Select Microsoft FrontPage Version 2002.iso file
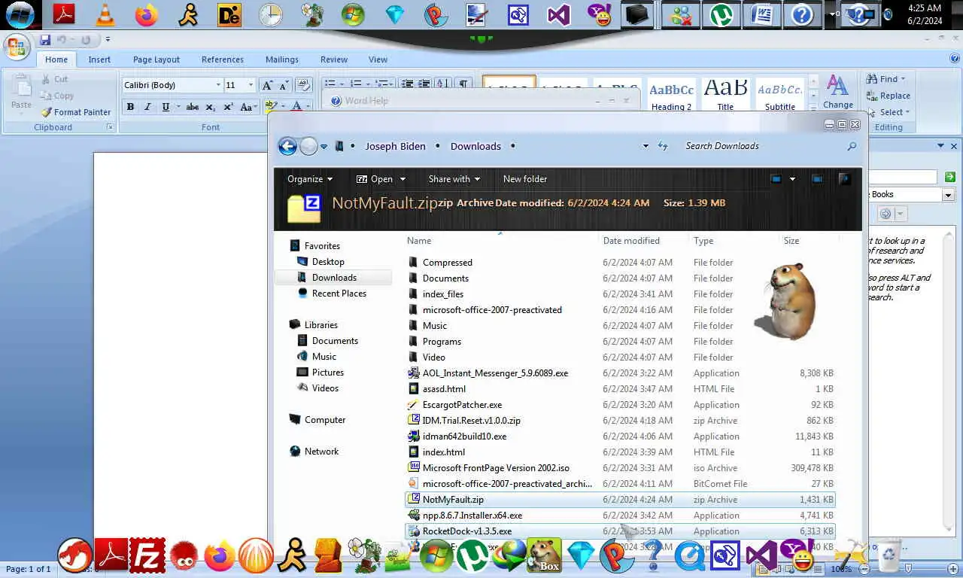The width and height of the screenshot is (963, 578). [619, 468]
